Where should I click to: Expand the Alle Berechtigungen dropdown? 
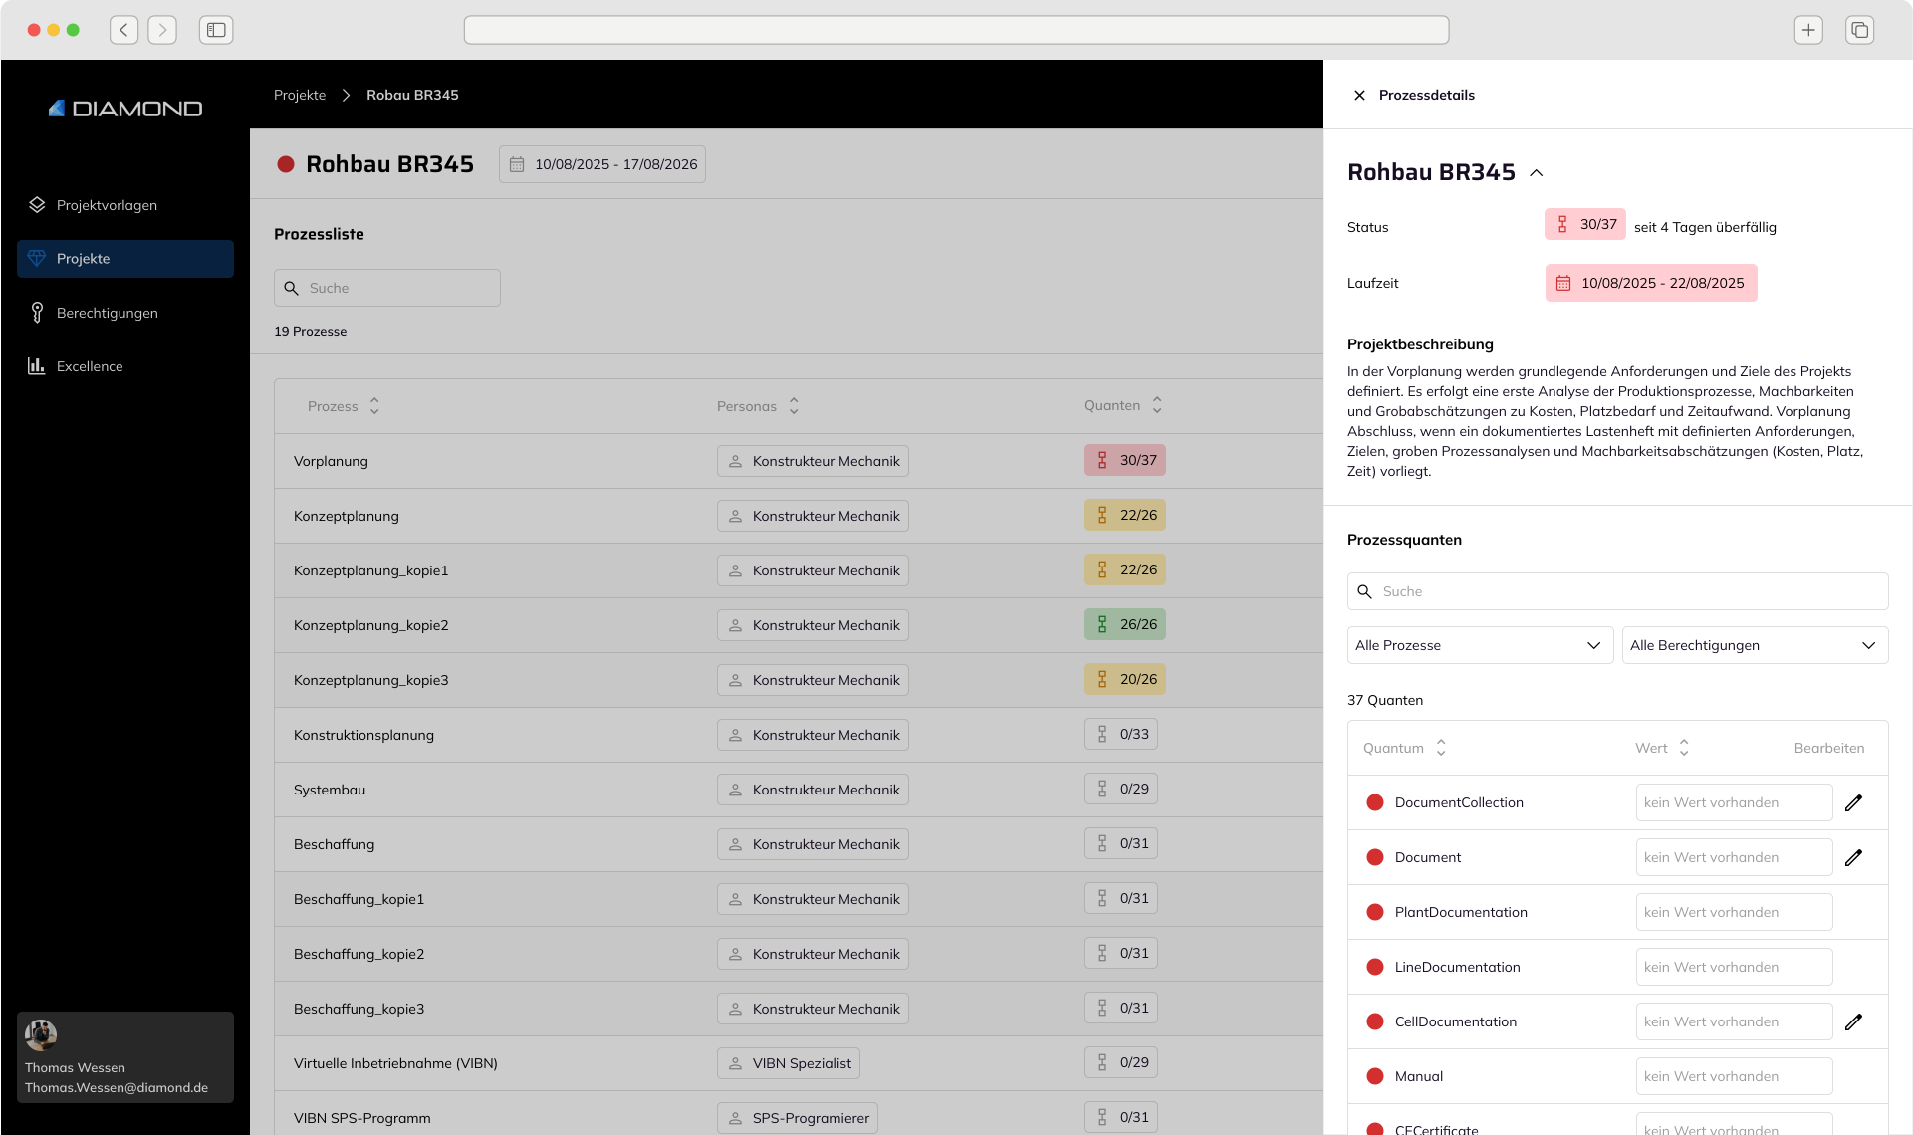point(1755,645)
